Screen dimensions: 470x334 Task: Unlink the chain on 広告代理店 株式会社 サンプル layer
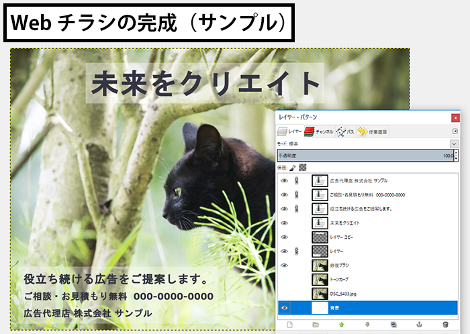[297, 181]
